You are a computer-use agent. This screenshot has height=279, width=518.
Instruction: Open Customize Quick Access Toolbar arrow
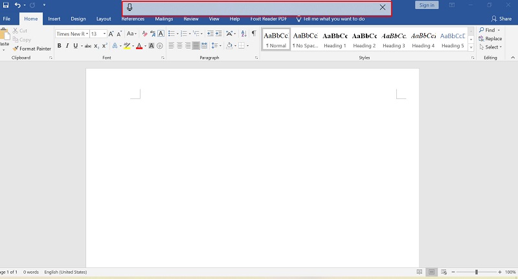44,5
